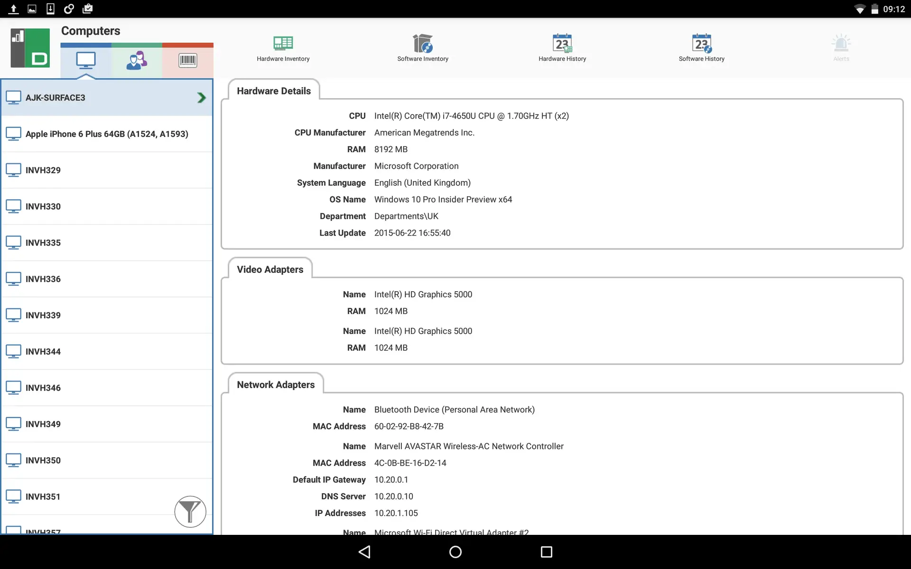Expand AJK-SURFACE3 arrow chevron
Image resolution: width=911 pixels, height=569 pixels.
point(201,98)
